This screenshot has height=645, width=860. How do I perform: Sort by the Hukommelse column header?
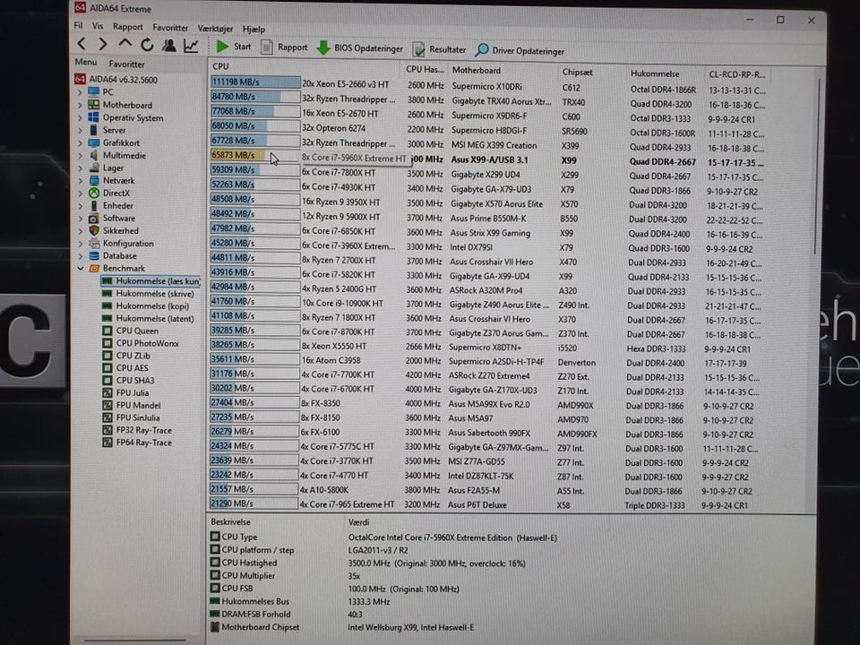665,73
